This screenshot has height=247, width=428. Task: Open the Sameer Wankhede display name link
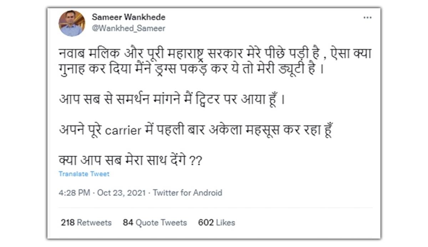(x=129, y=17)
